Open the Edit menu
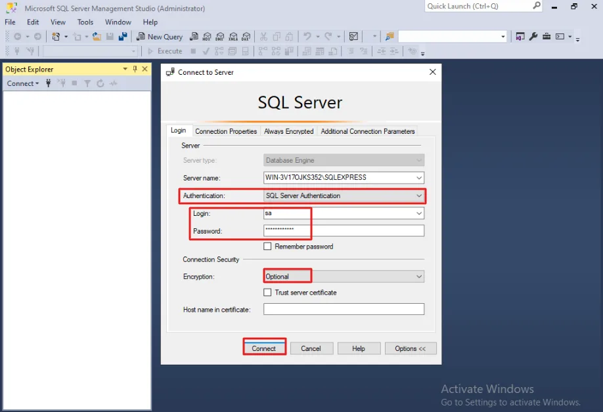This screenshot has height=412, width=603. 33,22
